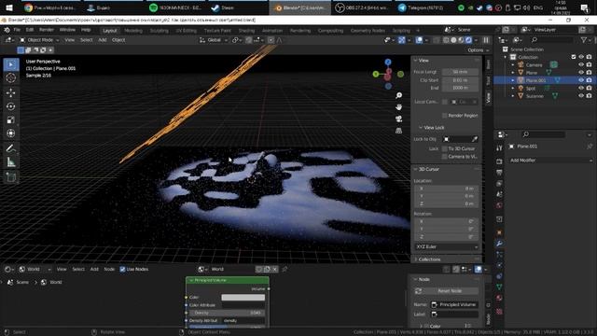Toggle the viewport overlays icon
The height and width of the screenshot is (336, 597).
pyautogui.click(x=419, y=40)
